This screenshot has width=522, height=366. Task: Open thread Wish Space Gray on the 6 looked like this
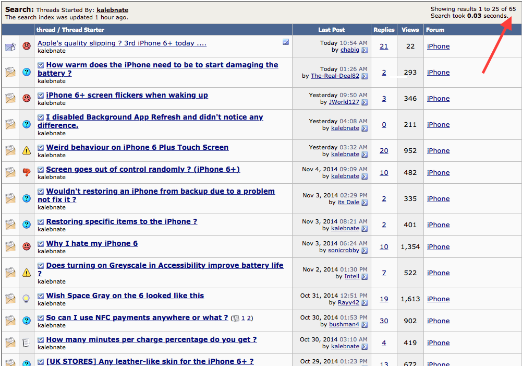(x=125, y=296)
